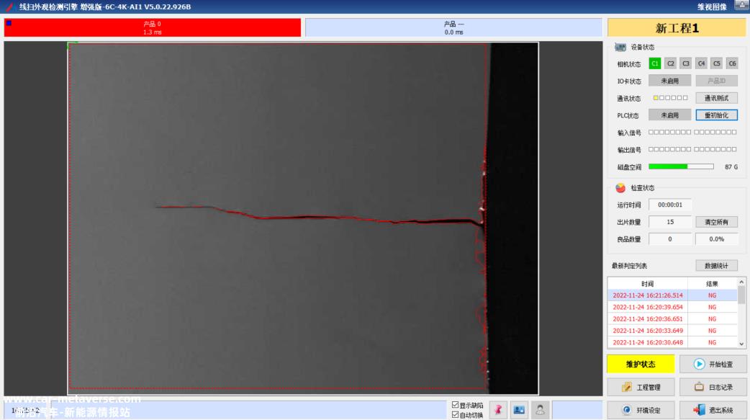Click the 通讯测试 button

(716, 98)
